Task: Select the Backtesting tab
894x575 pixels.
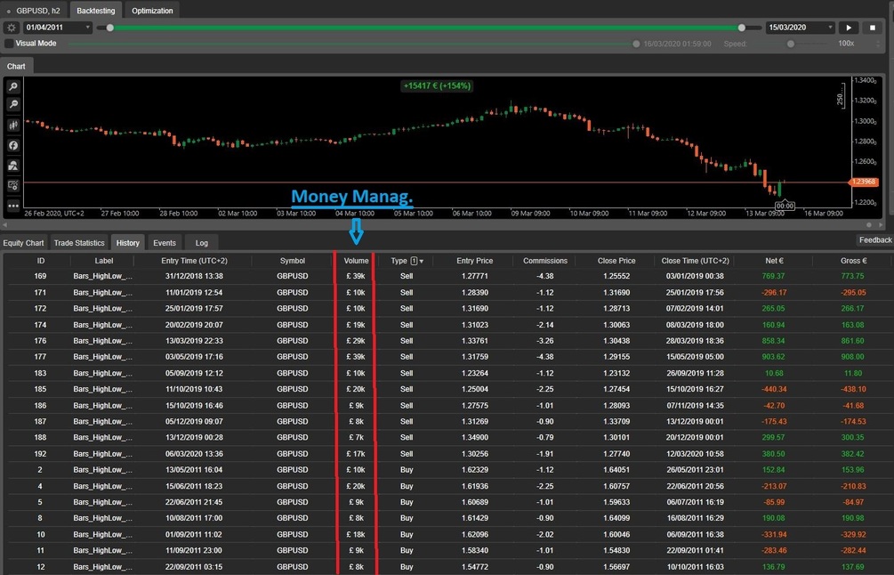Action: 96,11
